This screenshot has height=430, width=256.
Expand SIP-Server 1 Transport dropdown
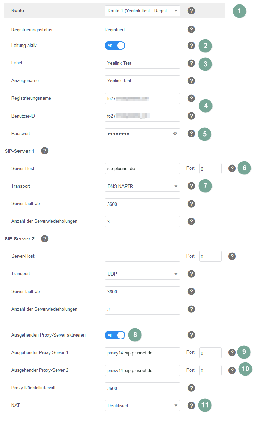coord(142,186)
